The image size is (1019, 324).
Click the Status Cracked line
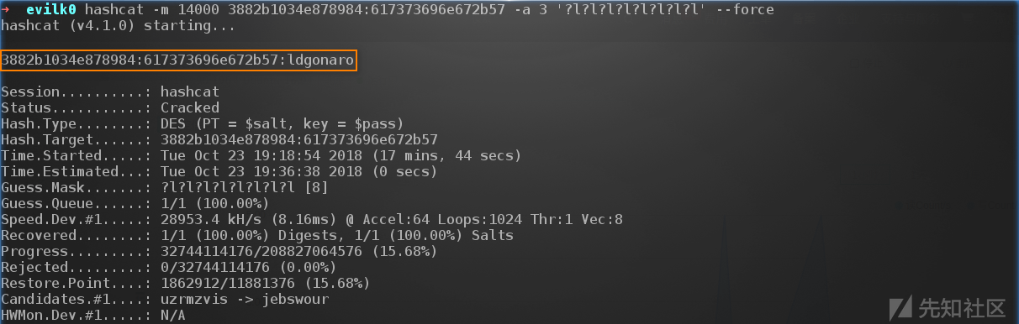pyautogui.click(x=110, y=107)
